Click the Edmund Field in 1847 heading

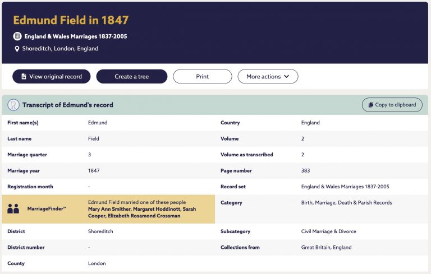pos(71,20)
